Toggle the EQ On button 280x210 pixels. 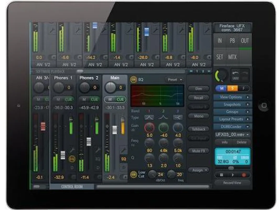pos(133,80)
